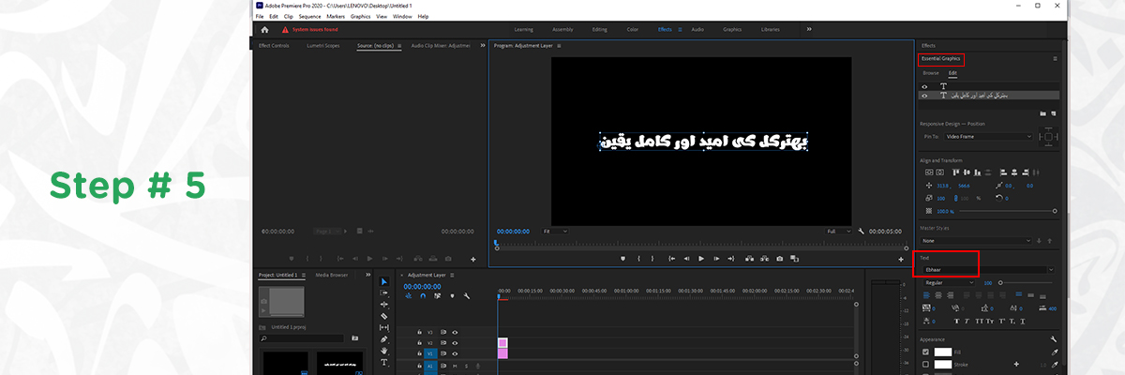The image size is (1125, 375).
Task: Open Program monitor settings wrench
Action: coord(861,231)
